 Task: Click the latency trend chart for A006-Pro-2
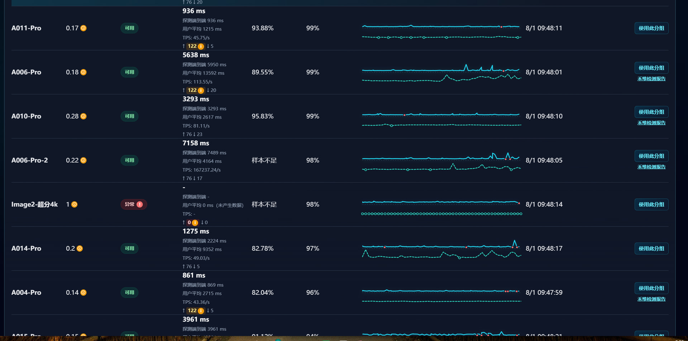(x=441, y=162)
